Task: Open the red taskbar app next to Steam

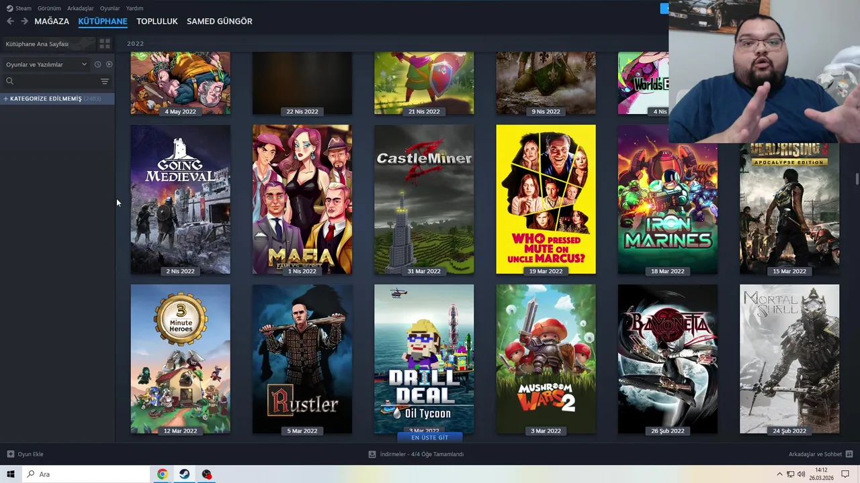Action: coord(206,474)
